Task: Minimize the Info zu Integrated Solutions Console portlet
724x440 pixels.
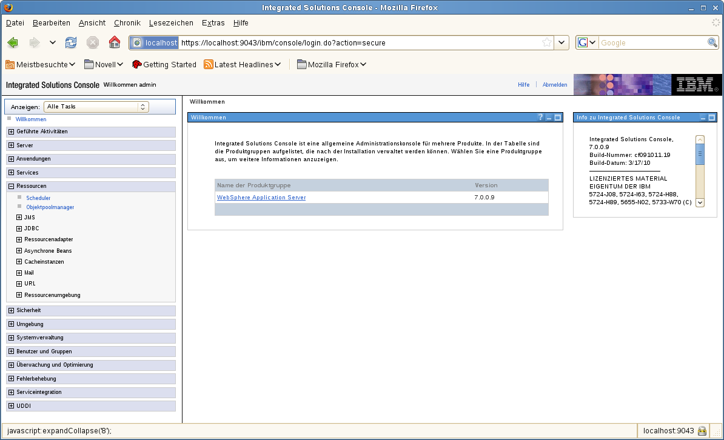Action: pos(703,118)
